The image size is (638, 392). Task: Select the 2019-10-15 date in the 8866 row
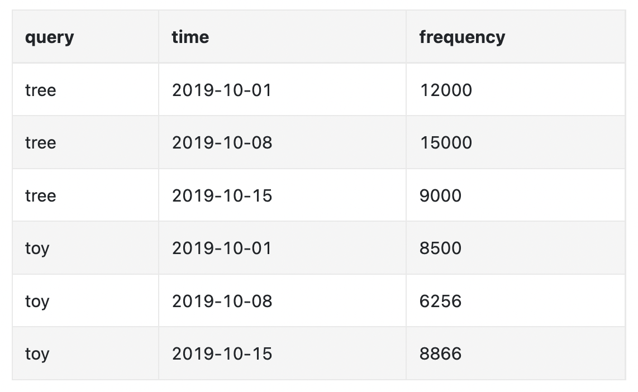pyautogui.click(x=222, y=353)
